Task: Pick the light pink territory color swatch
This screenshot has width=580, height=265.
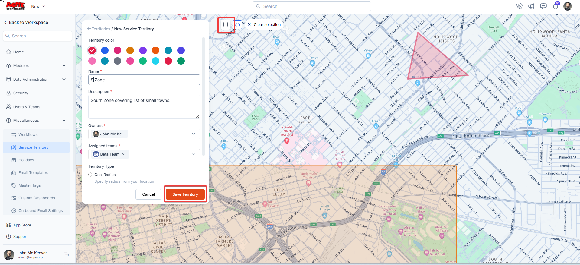Action: 92,61
